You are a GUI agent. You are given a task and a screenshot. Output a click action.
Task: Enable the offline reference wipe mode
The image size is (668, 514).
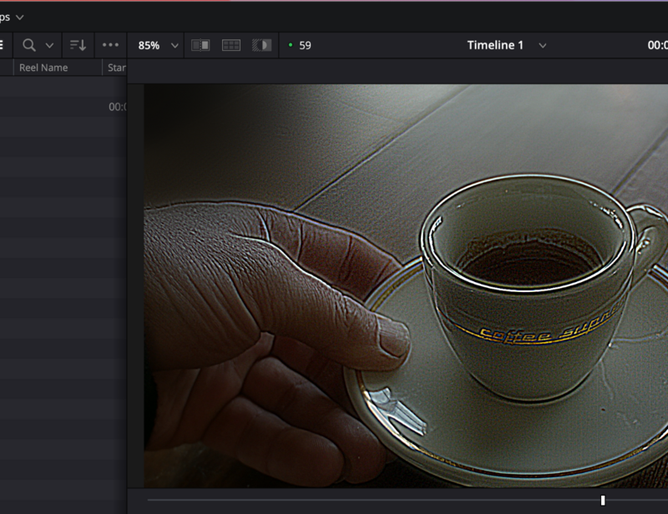tap(260, 45)
